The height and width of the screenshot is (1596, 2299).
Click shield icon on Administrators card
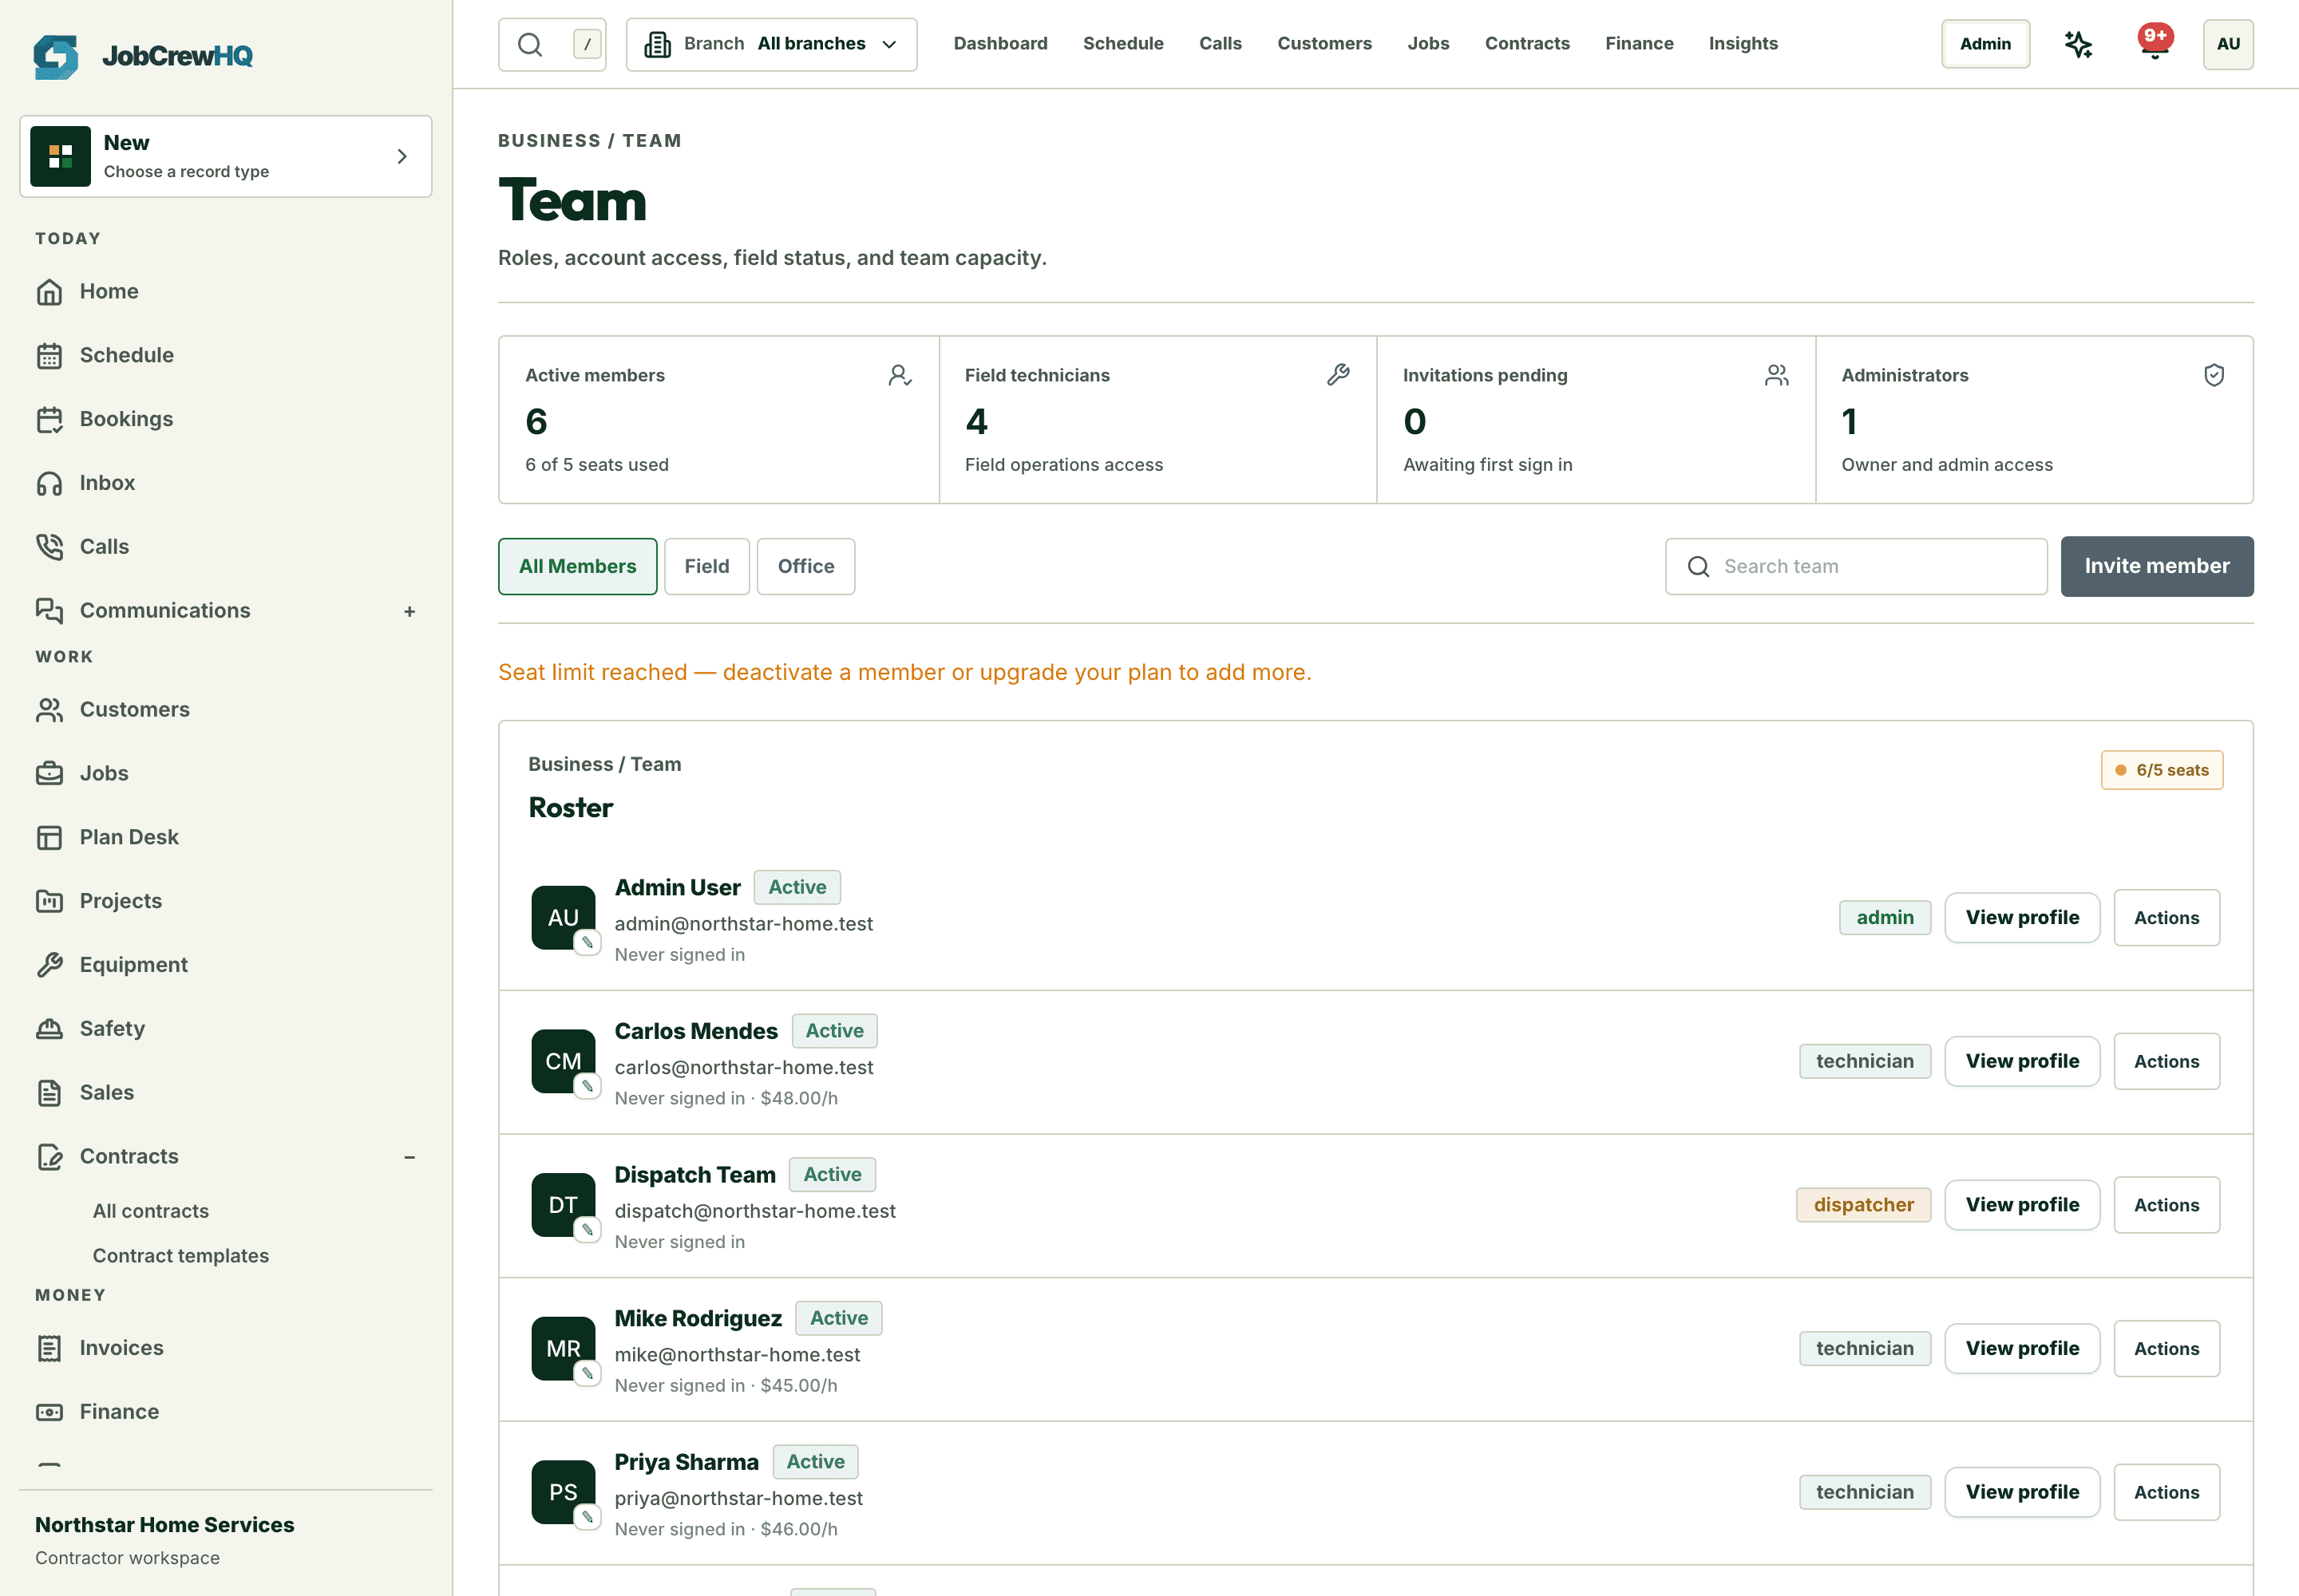[2214, 375]
